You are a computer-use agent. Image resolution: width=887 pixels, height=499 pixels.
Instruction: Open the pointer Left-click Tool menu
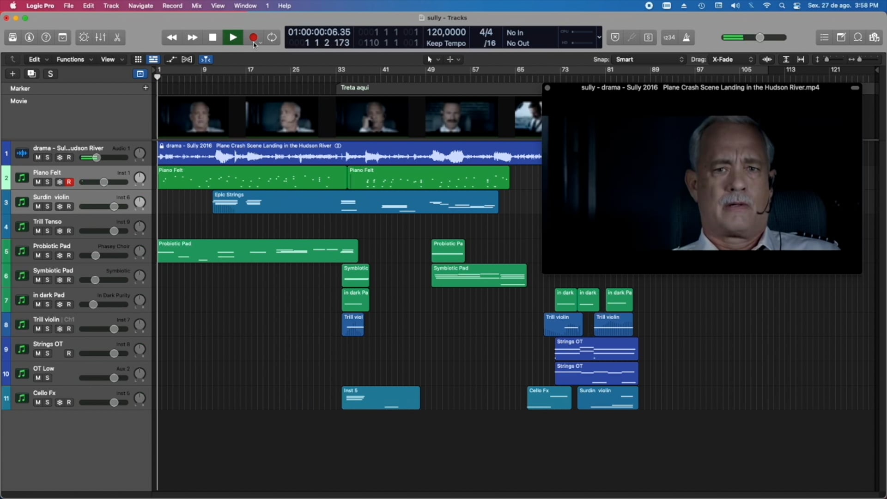pos(433,59)
